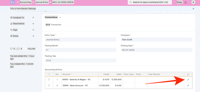200x92 pixels.
Task: Click the Account column header
Action: pyautogui.click(x=80, y=74)
